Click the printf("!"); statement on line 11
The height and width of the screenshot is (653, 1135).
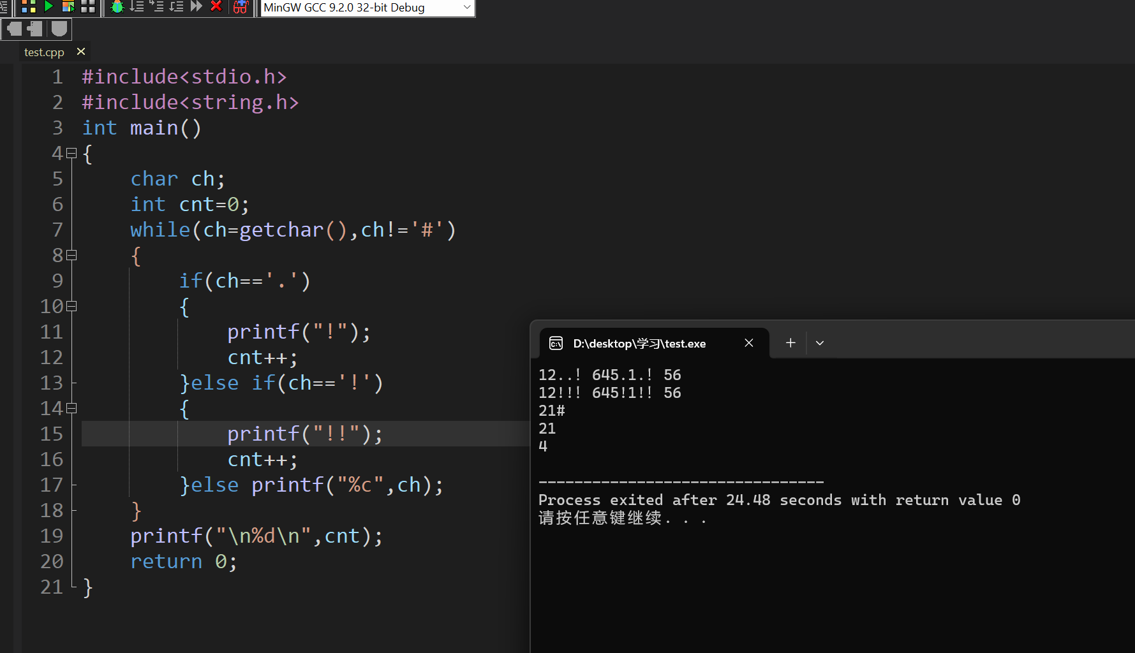click(x=299, y=332)
